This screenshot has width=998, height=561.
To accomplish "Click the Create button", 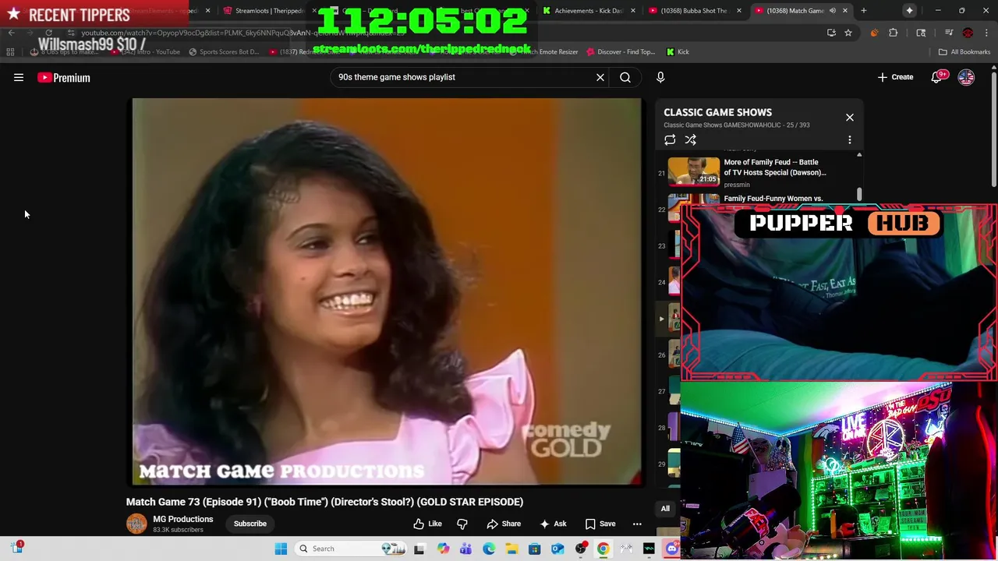I will coord(895,77).
